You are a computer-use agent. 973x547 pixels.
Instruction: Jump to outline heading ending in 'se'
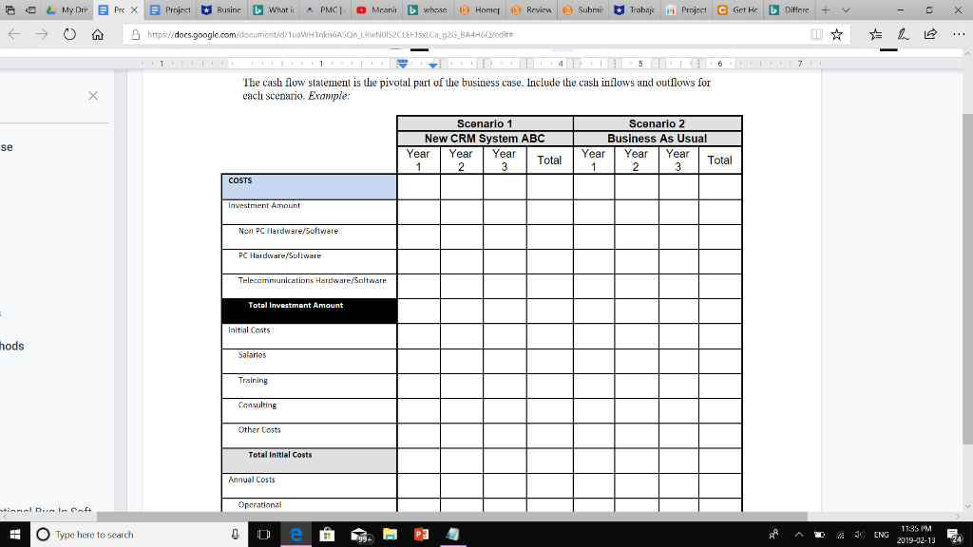click(7, 147)
